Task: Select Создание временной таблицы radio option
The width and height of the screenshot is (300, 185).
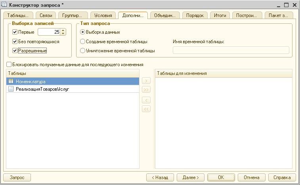Action: click(82, 42)
